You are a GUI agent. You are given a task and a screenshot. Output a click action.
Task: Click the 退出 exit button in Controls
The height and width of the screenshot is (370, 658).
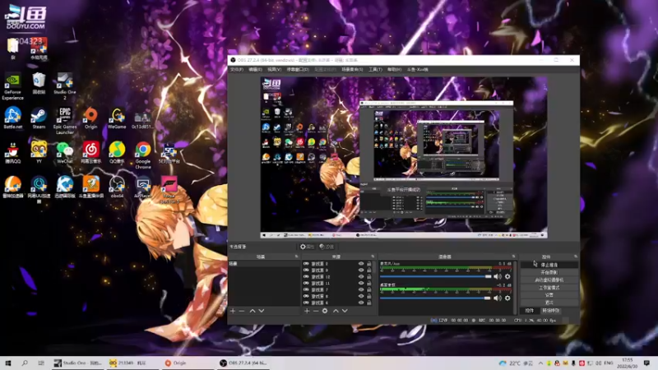[x=549, y=303]
